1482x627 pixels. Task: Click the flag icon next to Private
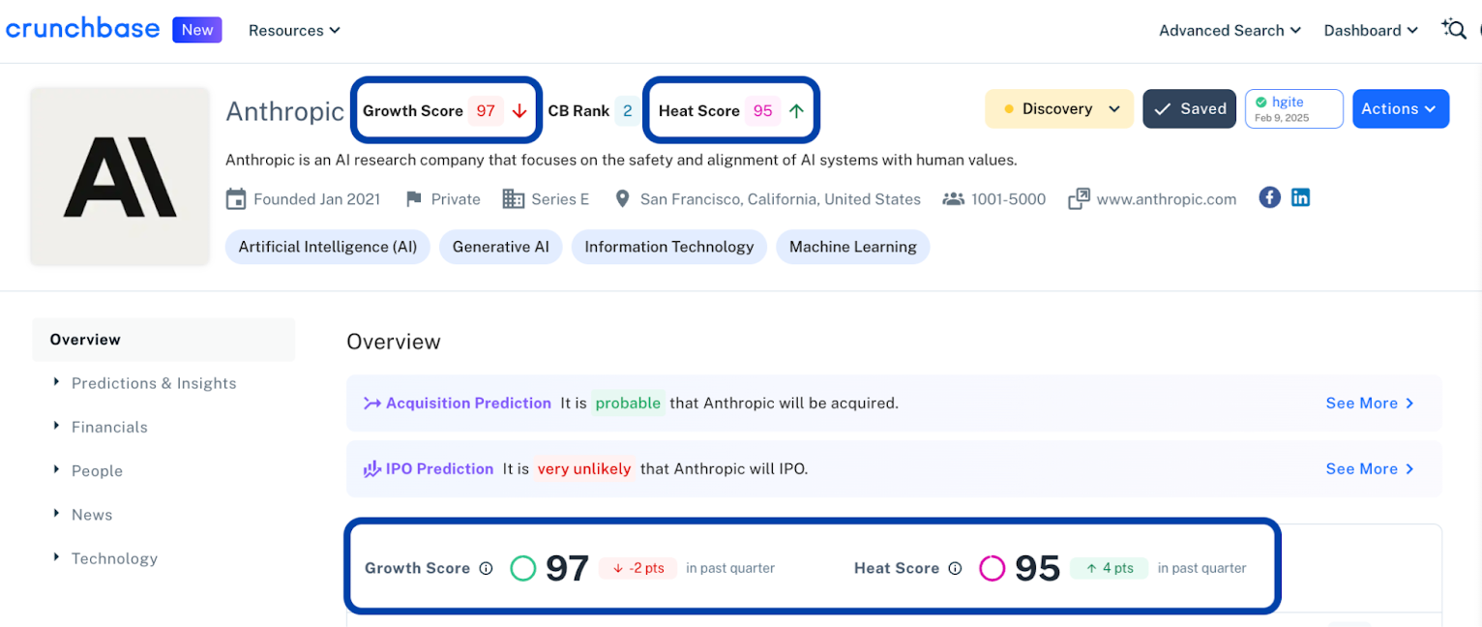[x=414, y=199]
